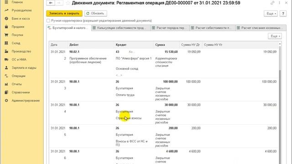Expand the table Еще dropdown button

tap(275, 36)
